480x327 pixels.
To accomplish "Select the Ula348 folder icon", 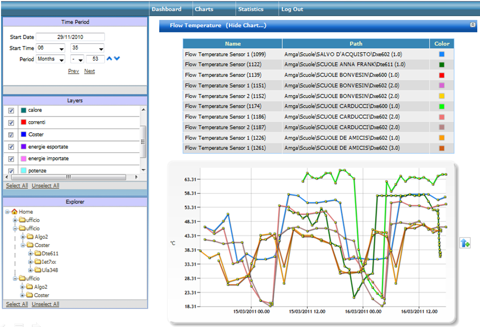I will click(x=38, y=270).
